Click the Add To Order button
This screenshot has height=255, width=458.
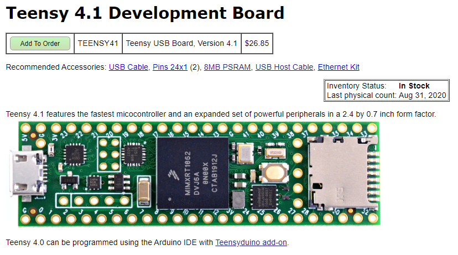click(x=40, y=44)
